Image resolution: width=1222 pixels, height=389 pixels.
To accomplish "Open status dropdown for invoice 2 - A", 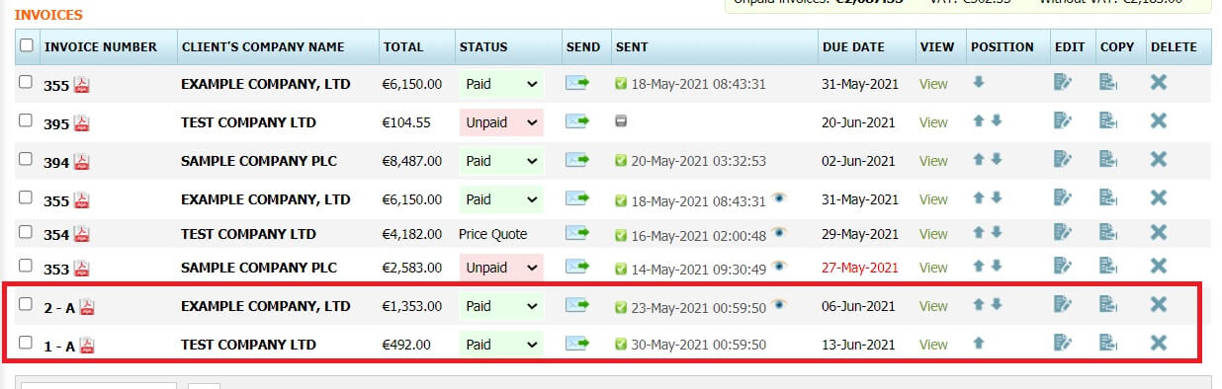I will [x=501, y=306].
